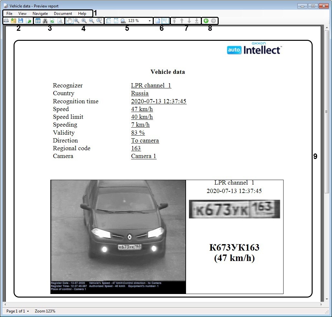The width and height of the screenshot is (332, 317).
Task: Go to the last page arrow
Action: click(x=197, y=21)
